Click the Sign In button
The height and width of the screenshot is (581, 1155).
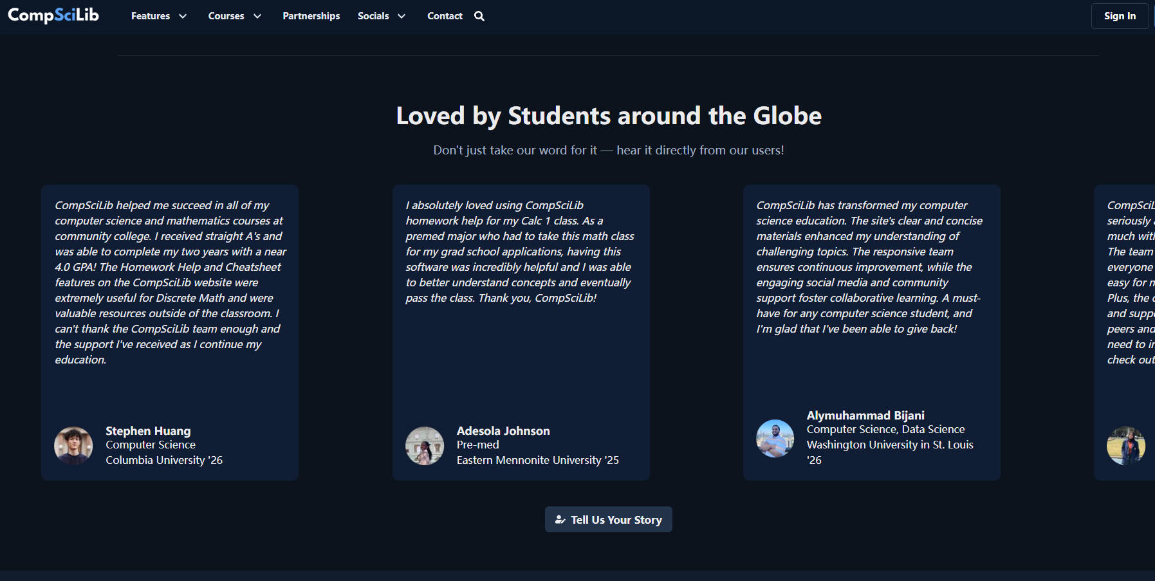(x=1119, y=15)
